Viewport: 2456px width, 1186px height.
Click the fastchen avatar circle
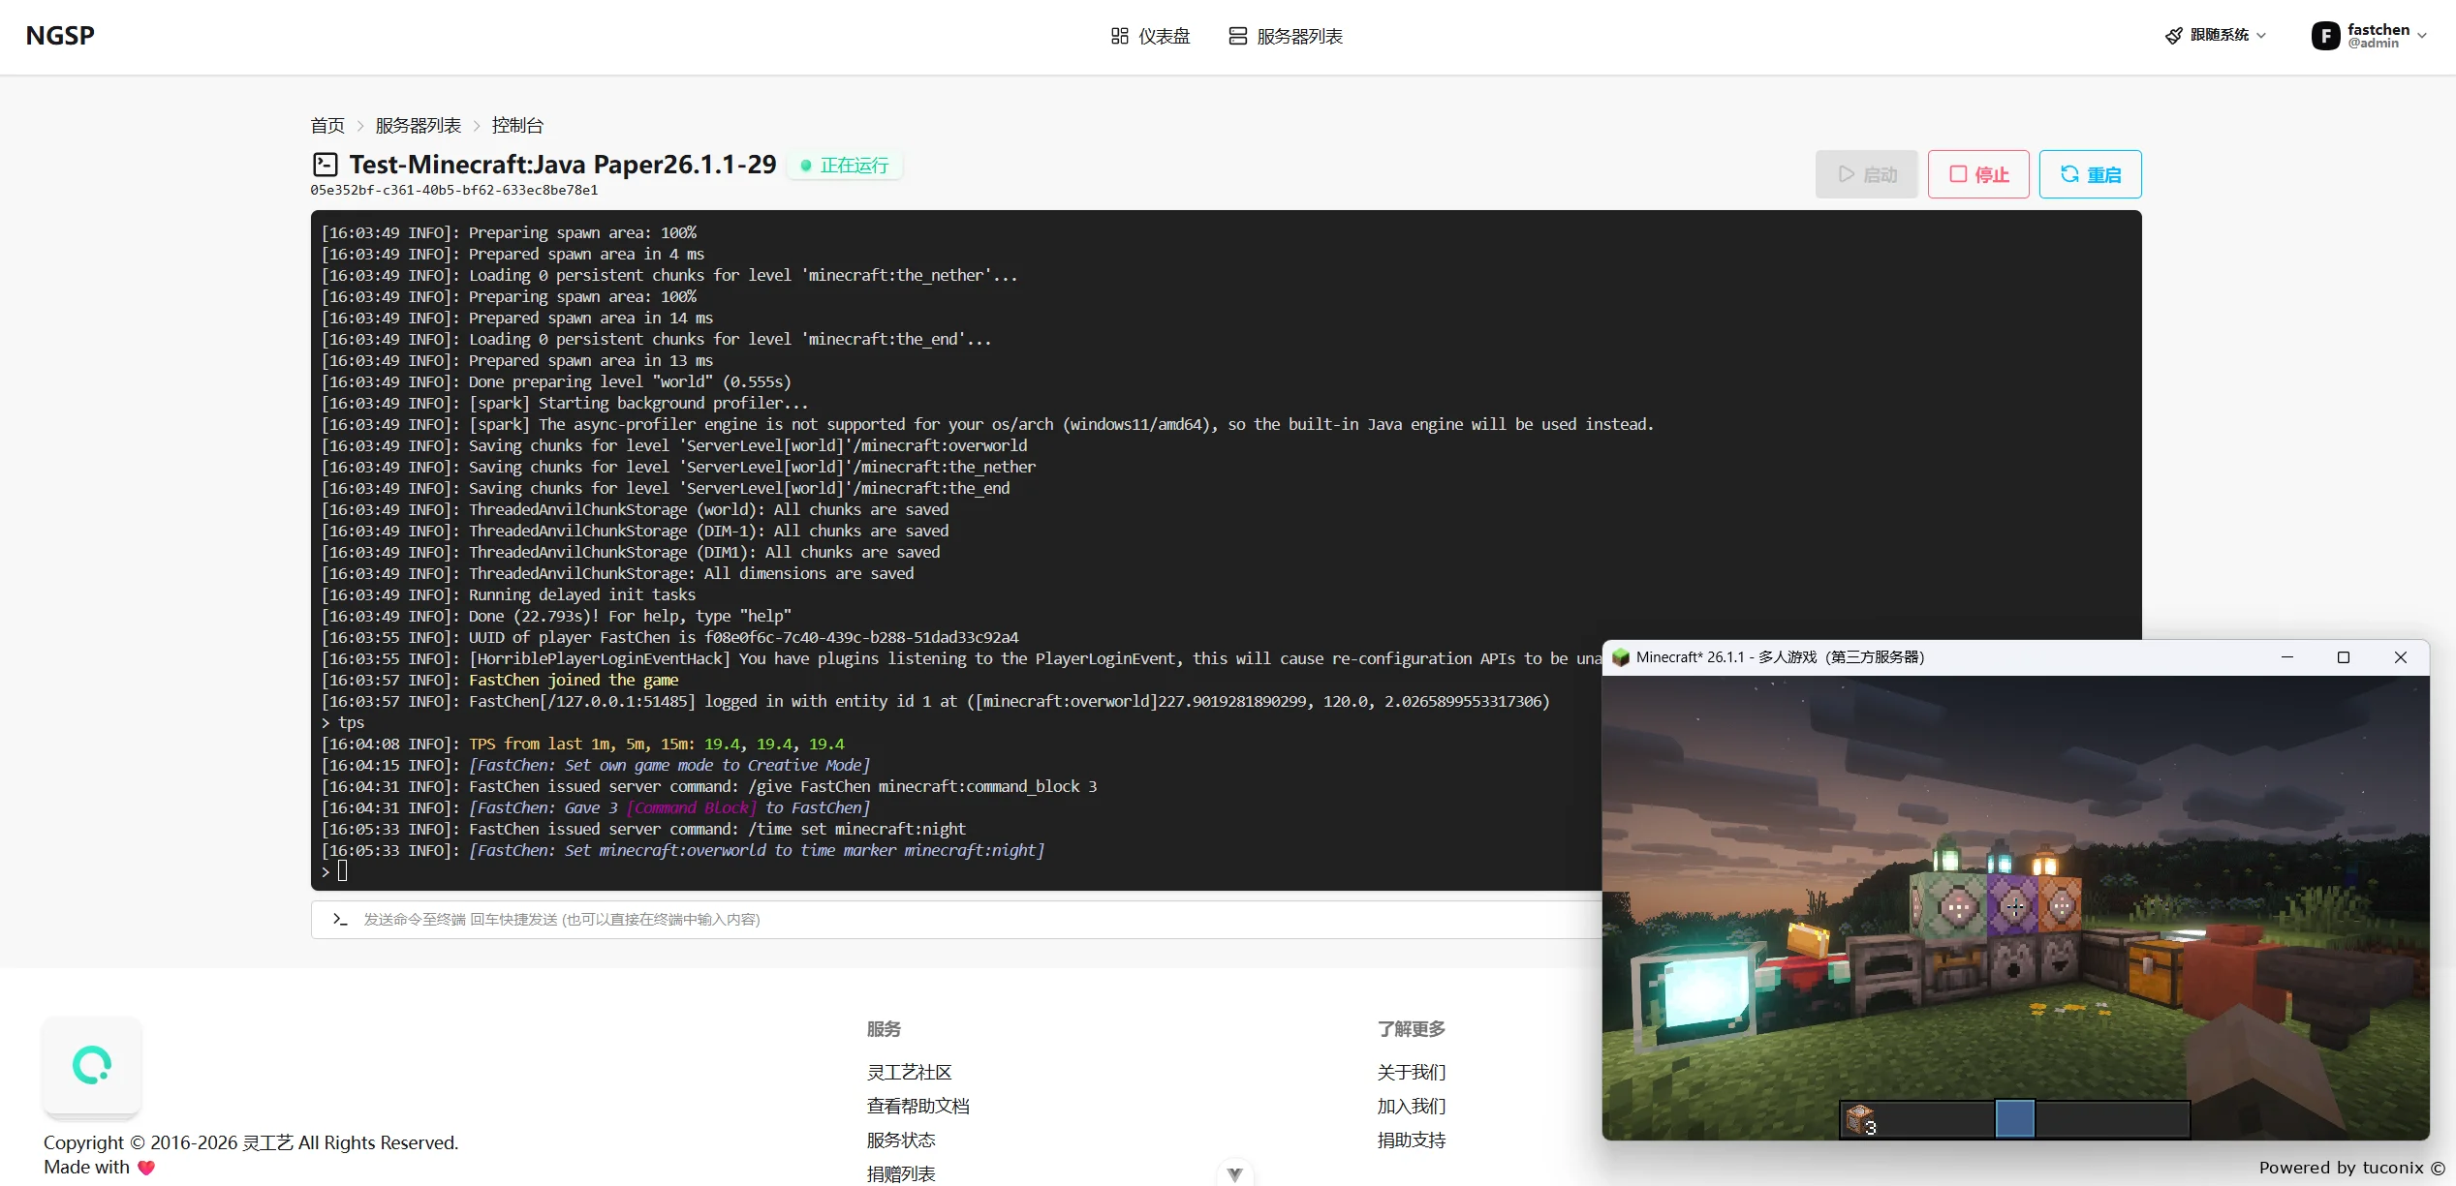(x=2325, y=36)
